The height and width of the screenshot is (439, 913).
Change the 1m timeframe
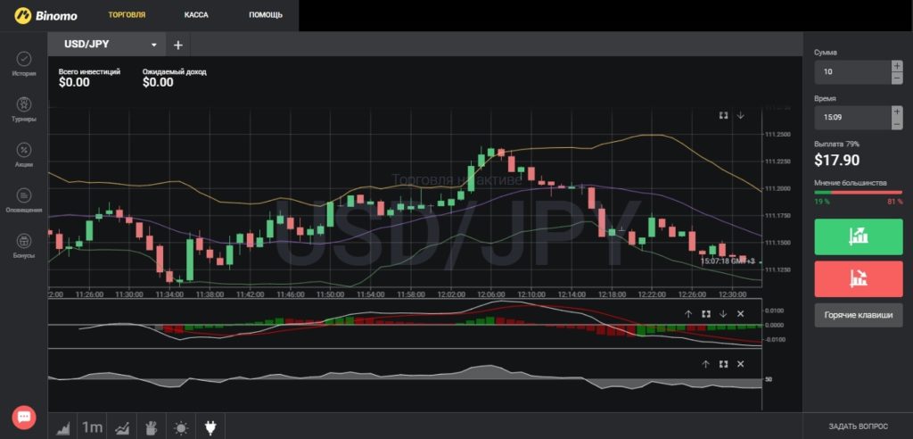92,427
